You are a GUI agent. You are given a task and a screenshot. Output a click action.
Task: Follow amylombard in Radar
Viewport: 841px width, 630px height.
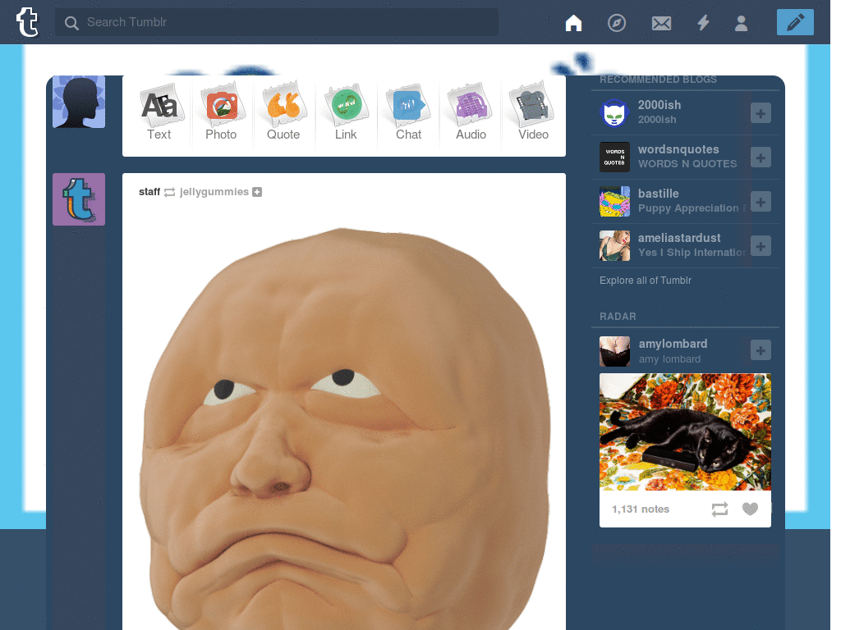click(x=761, y=350)
